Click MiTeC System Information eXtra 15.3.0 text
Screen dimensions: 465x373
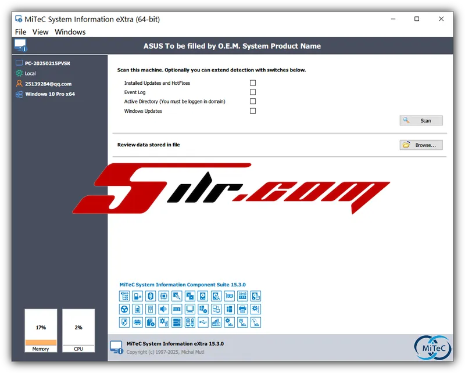[175, 343]
